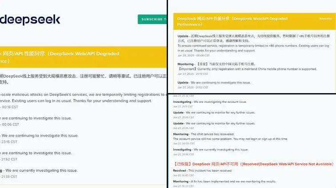
Task: Click the Jan 27, 2025 23:15 CST timestamp
Action: 193,74
